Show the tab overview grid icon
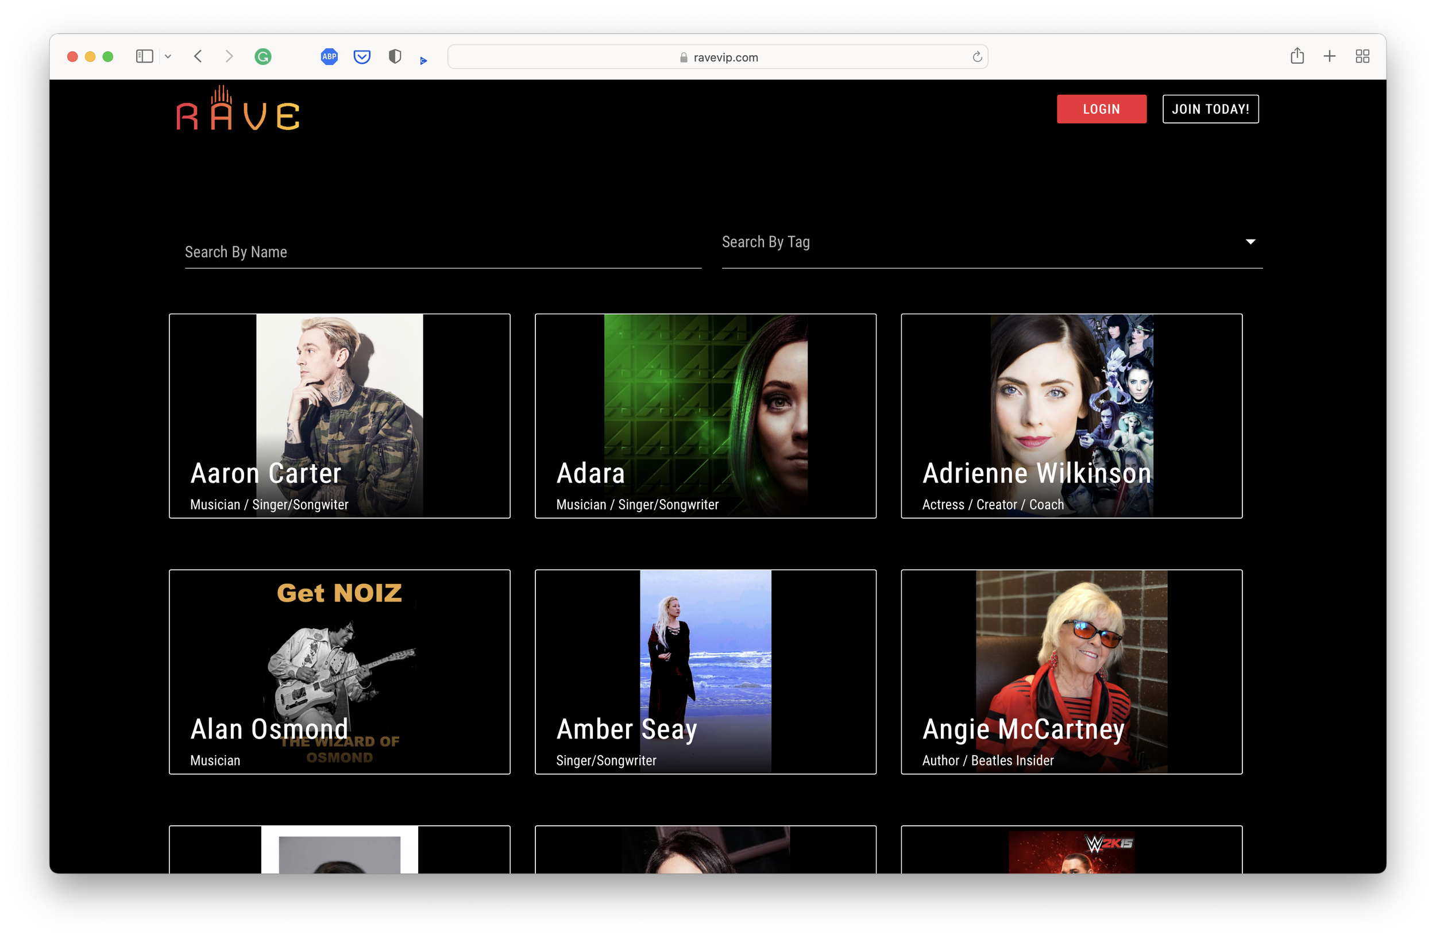The image size is (1436, 939). (x=1362, y=57)
